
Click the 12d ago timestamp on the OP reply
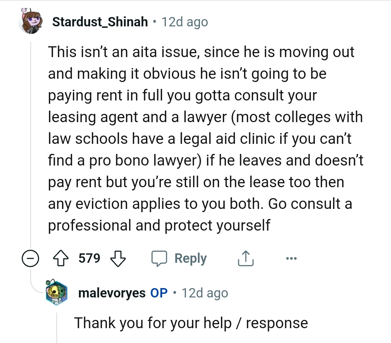204,293
